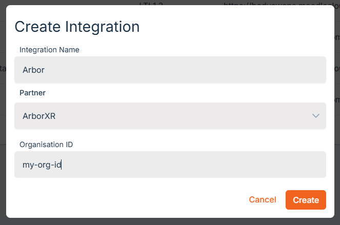Open the Partner combo box showing ArborXR
The image size is (340, 225).
[170, 116]
